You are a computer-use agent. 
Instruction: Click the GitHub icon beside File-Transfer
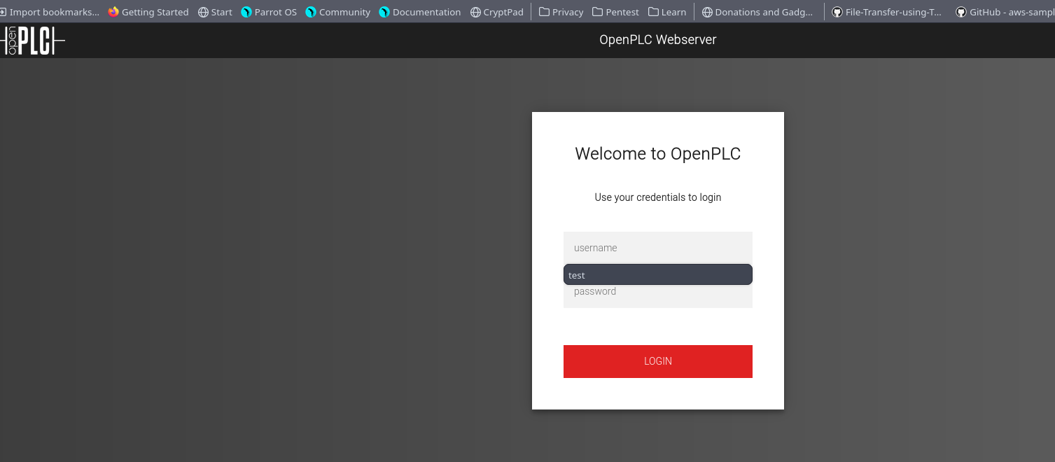point(837,12)
